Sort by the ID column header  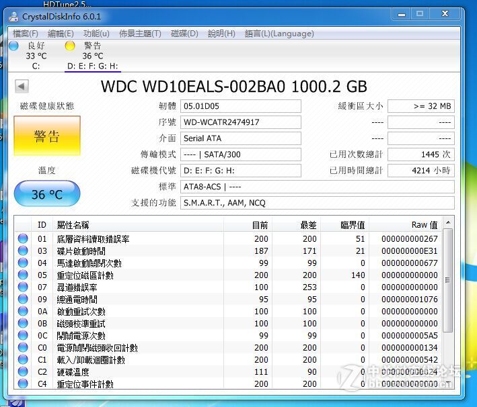tap(42, 225)
